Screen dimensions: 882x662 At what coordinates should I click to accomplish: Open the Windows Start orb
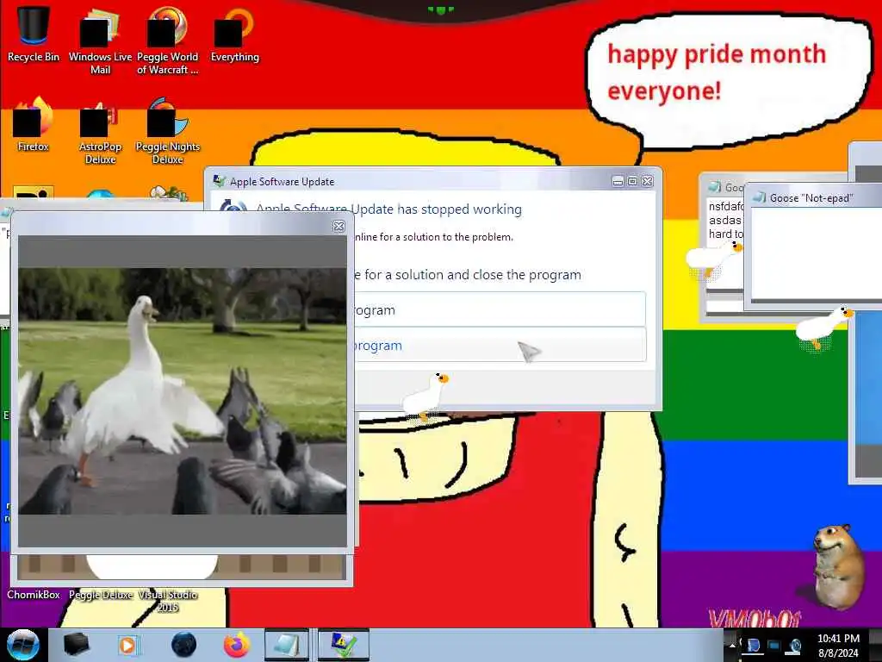tap(22, 645)
